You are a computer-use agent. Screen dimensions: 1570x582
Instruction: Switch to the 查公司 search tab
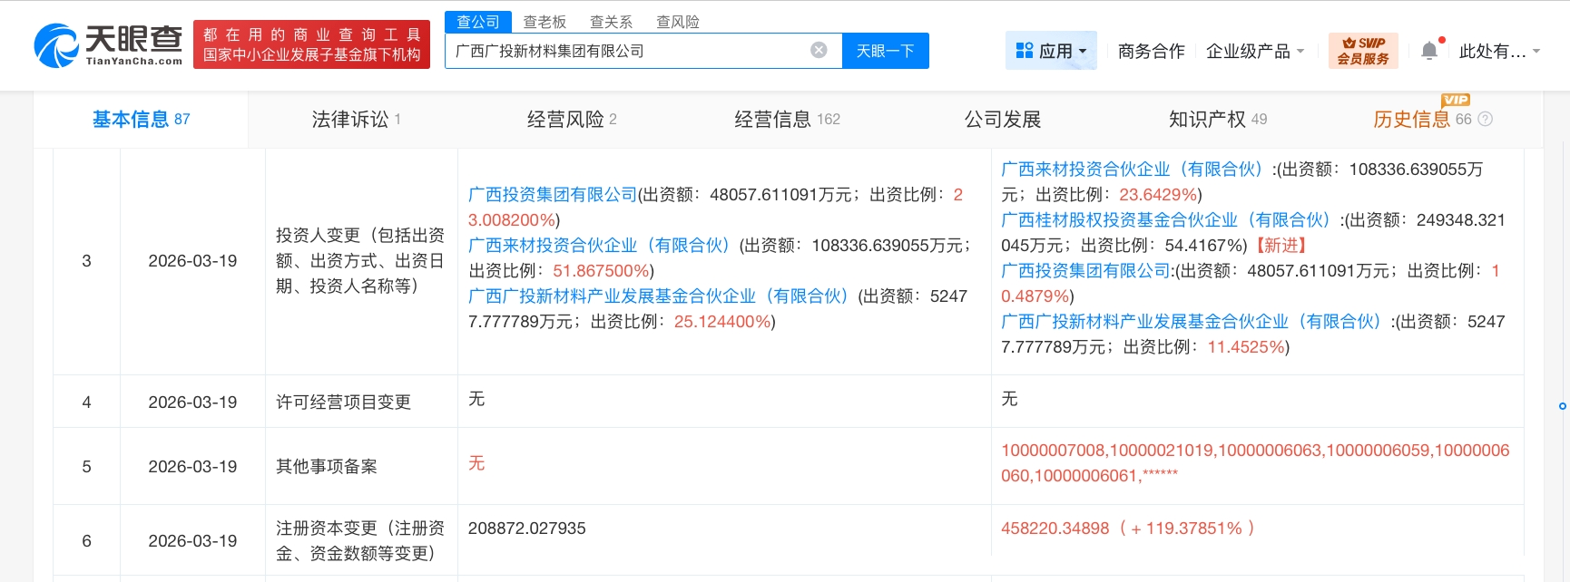click(x=478, y=22)
